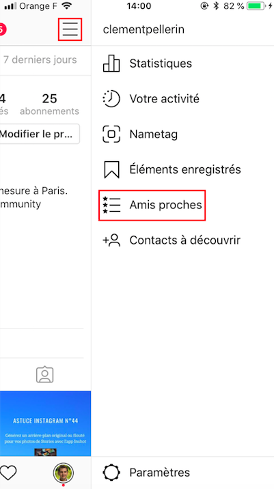Open the heart activity icon
274x489 pixels.
coord(8,473)
